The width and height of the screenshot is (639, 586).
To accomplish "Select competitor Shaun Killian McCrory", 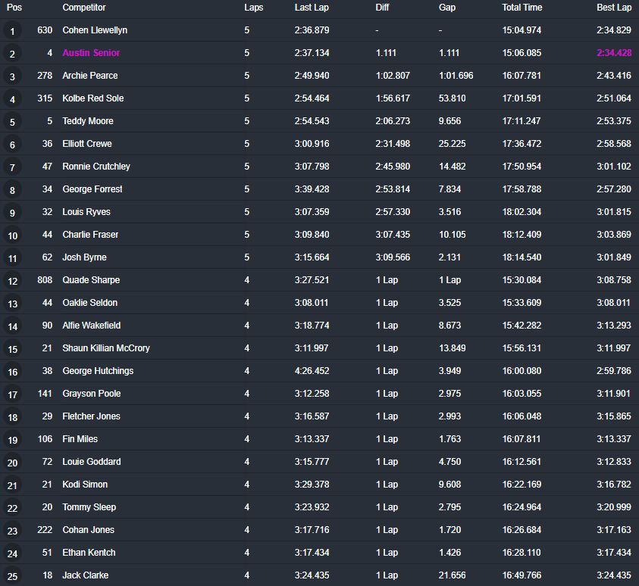I will coord(106,348).
